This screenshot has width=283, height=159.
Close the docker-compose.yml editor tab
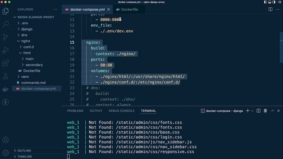coord(108,9)
